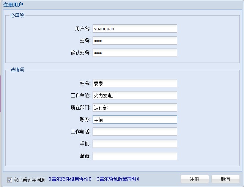Focus the empty 手机 input field

[135, 144]
